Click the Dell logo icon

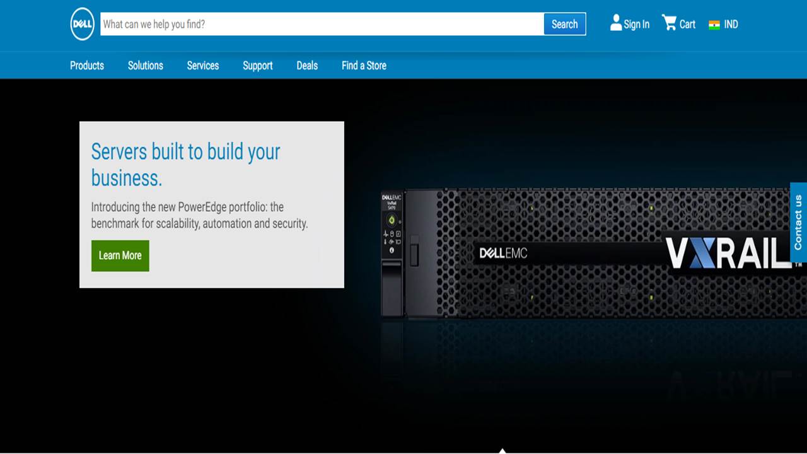coord(83,24)
